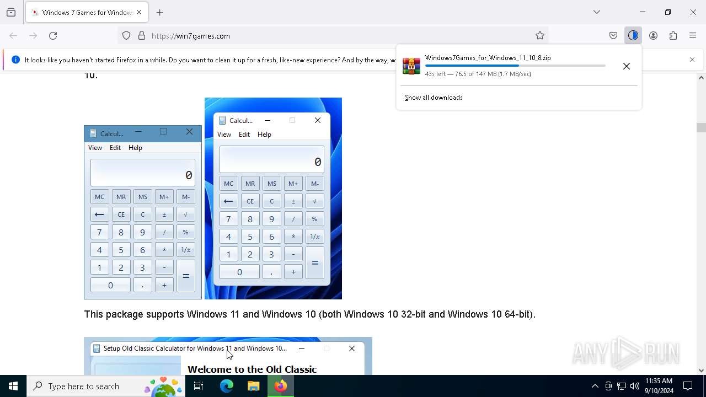Click the info icon in notification bar
The width and height of the screenshot is (706, 397).
coord(15,60)
